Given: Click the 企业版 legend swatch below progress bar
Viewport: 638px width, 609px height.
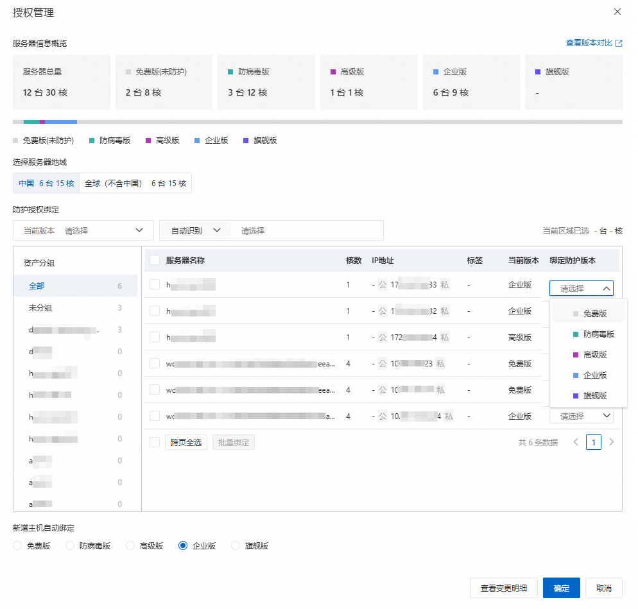Looking at the screenshot, I should 197,141.
